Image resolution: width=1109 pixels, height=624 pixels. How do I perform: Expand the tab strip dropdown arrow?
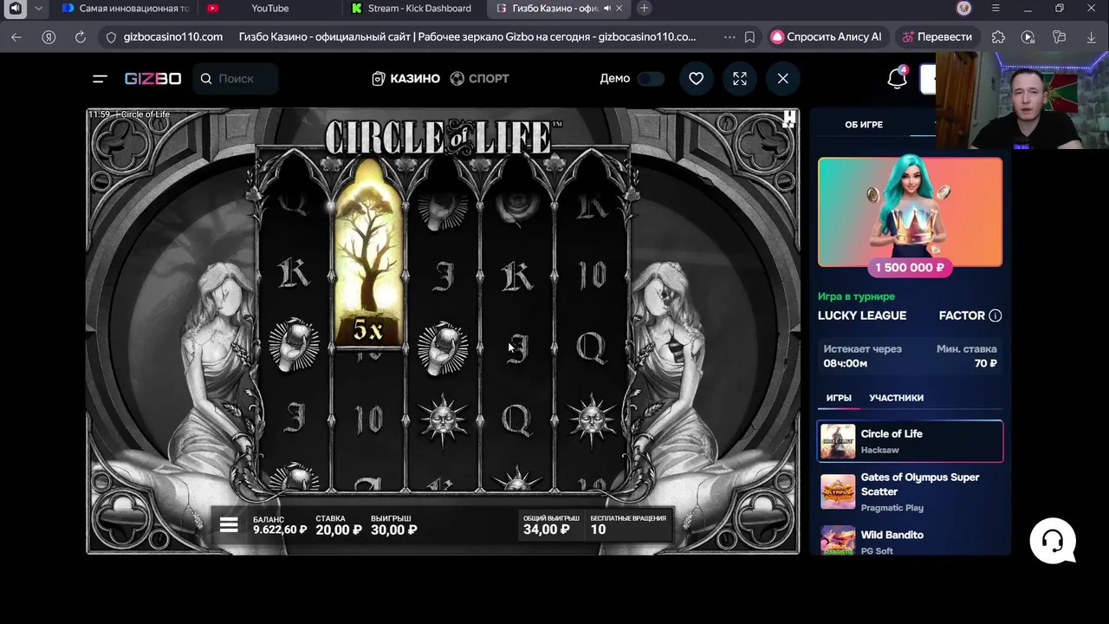pos(38,9)
